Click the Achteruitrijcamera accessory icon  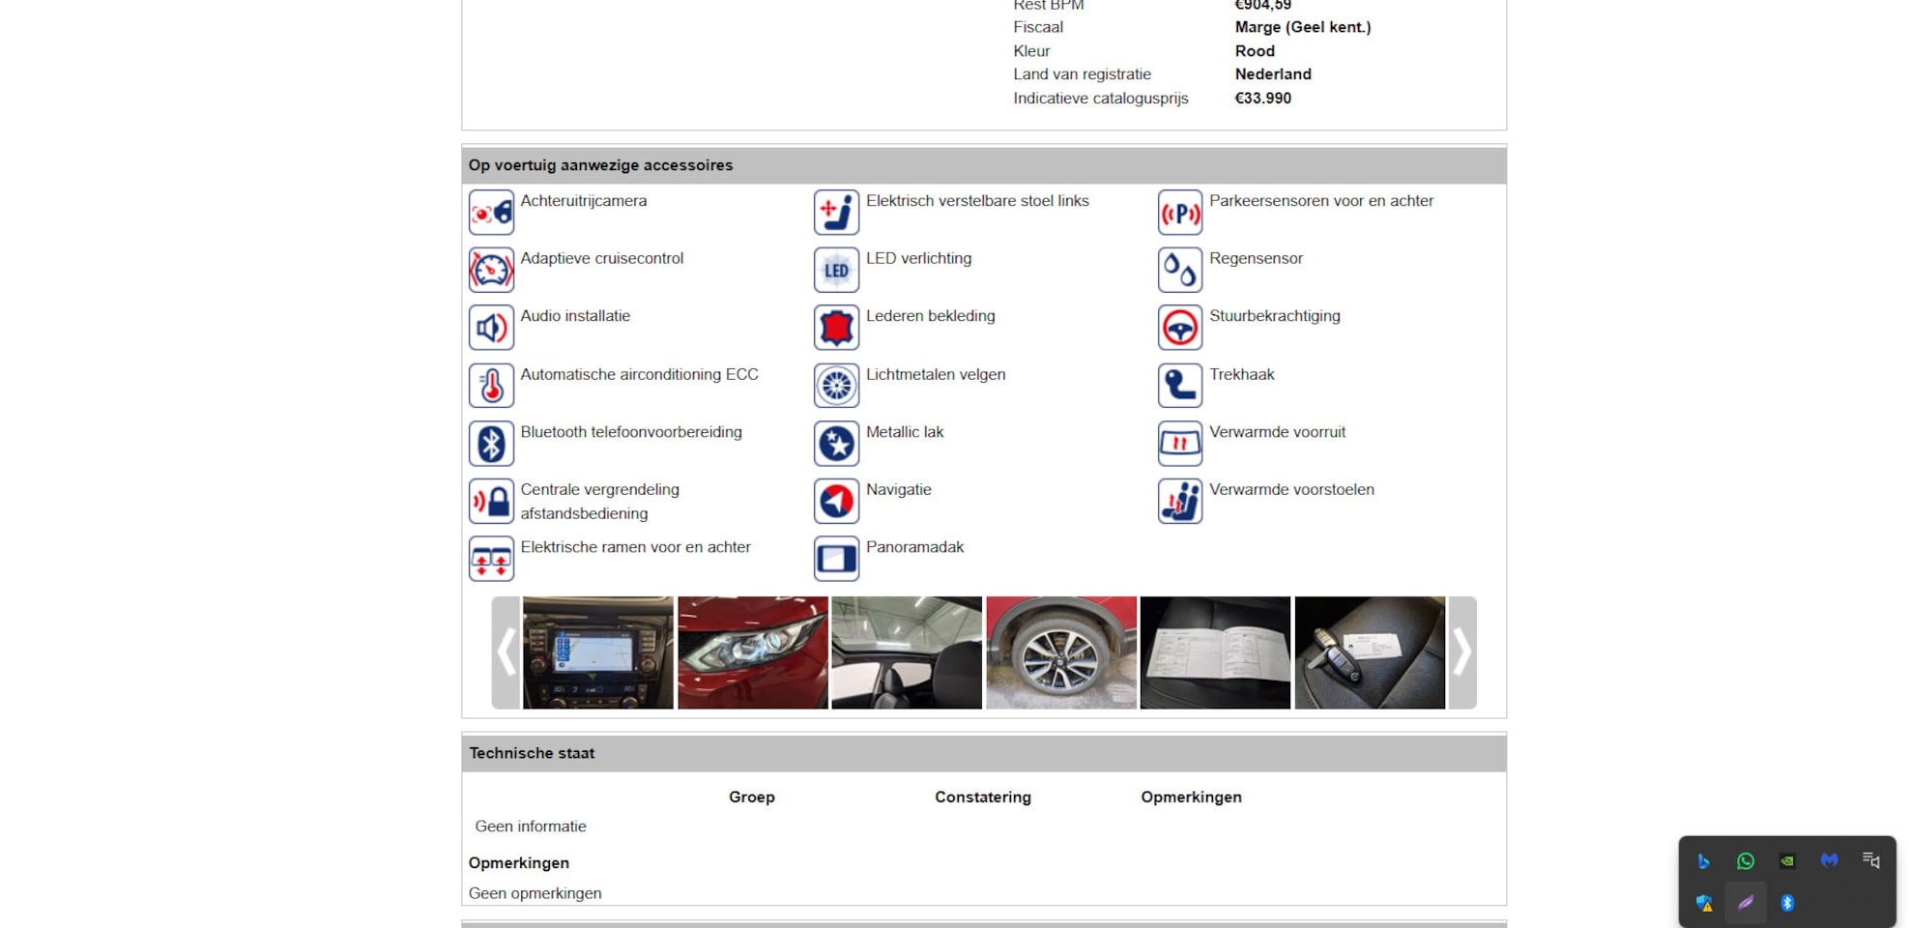point(491,213)
